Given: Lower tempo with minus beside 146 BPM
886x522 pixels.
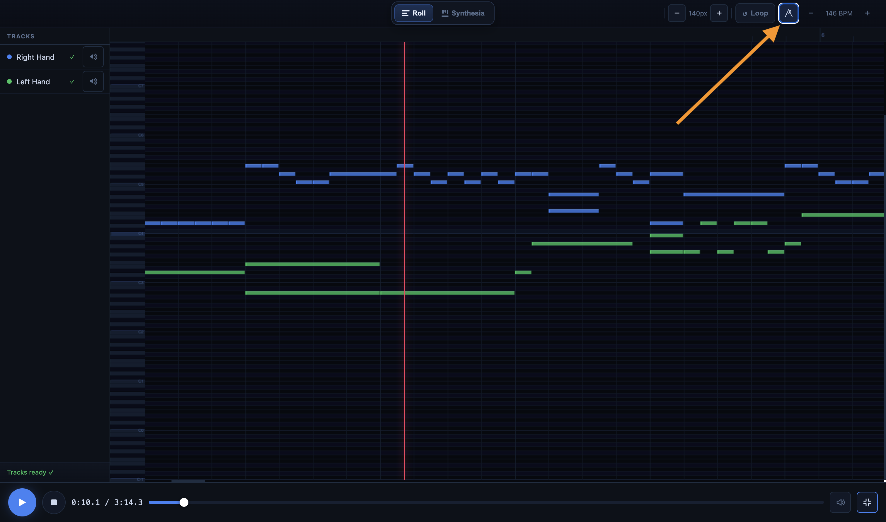Looking at the screenshot, I should coord(811,13).
